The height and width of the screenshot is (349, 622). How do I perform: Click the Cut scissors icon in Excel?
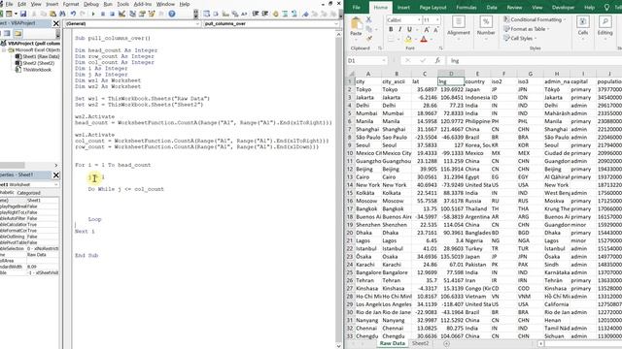click(x=369, y=19)
